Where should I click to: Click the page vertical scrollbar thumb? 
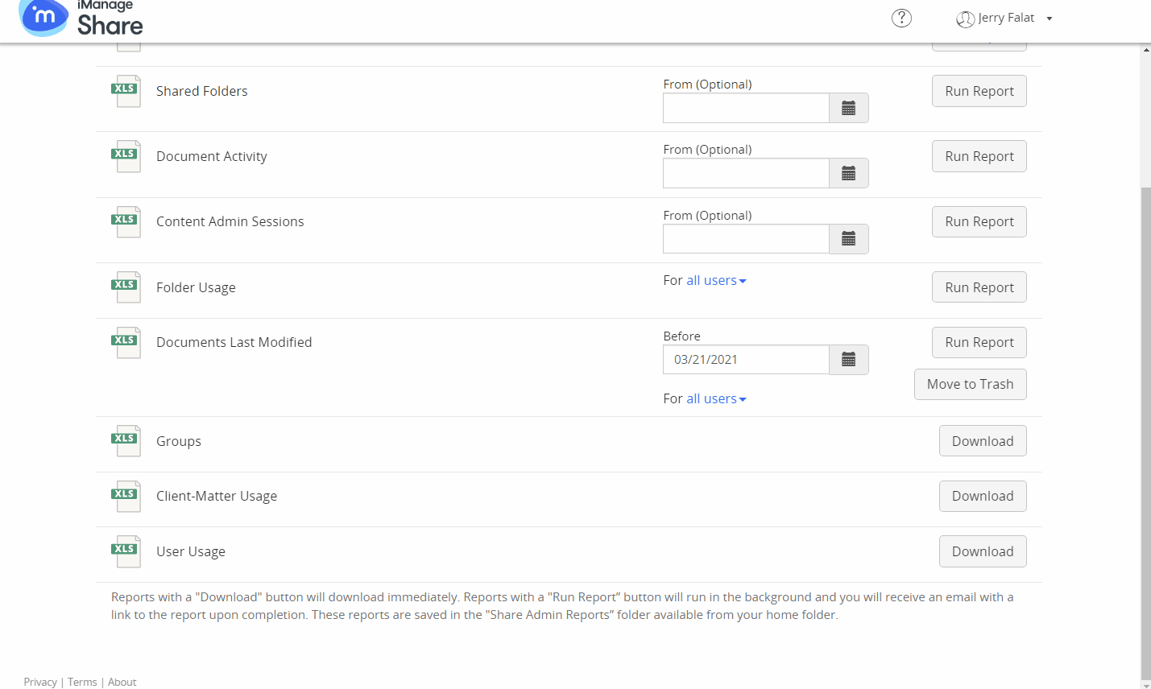pyautogui.click(x=1145, y=433)
